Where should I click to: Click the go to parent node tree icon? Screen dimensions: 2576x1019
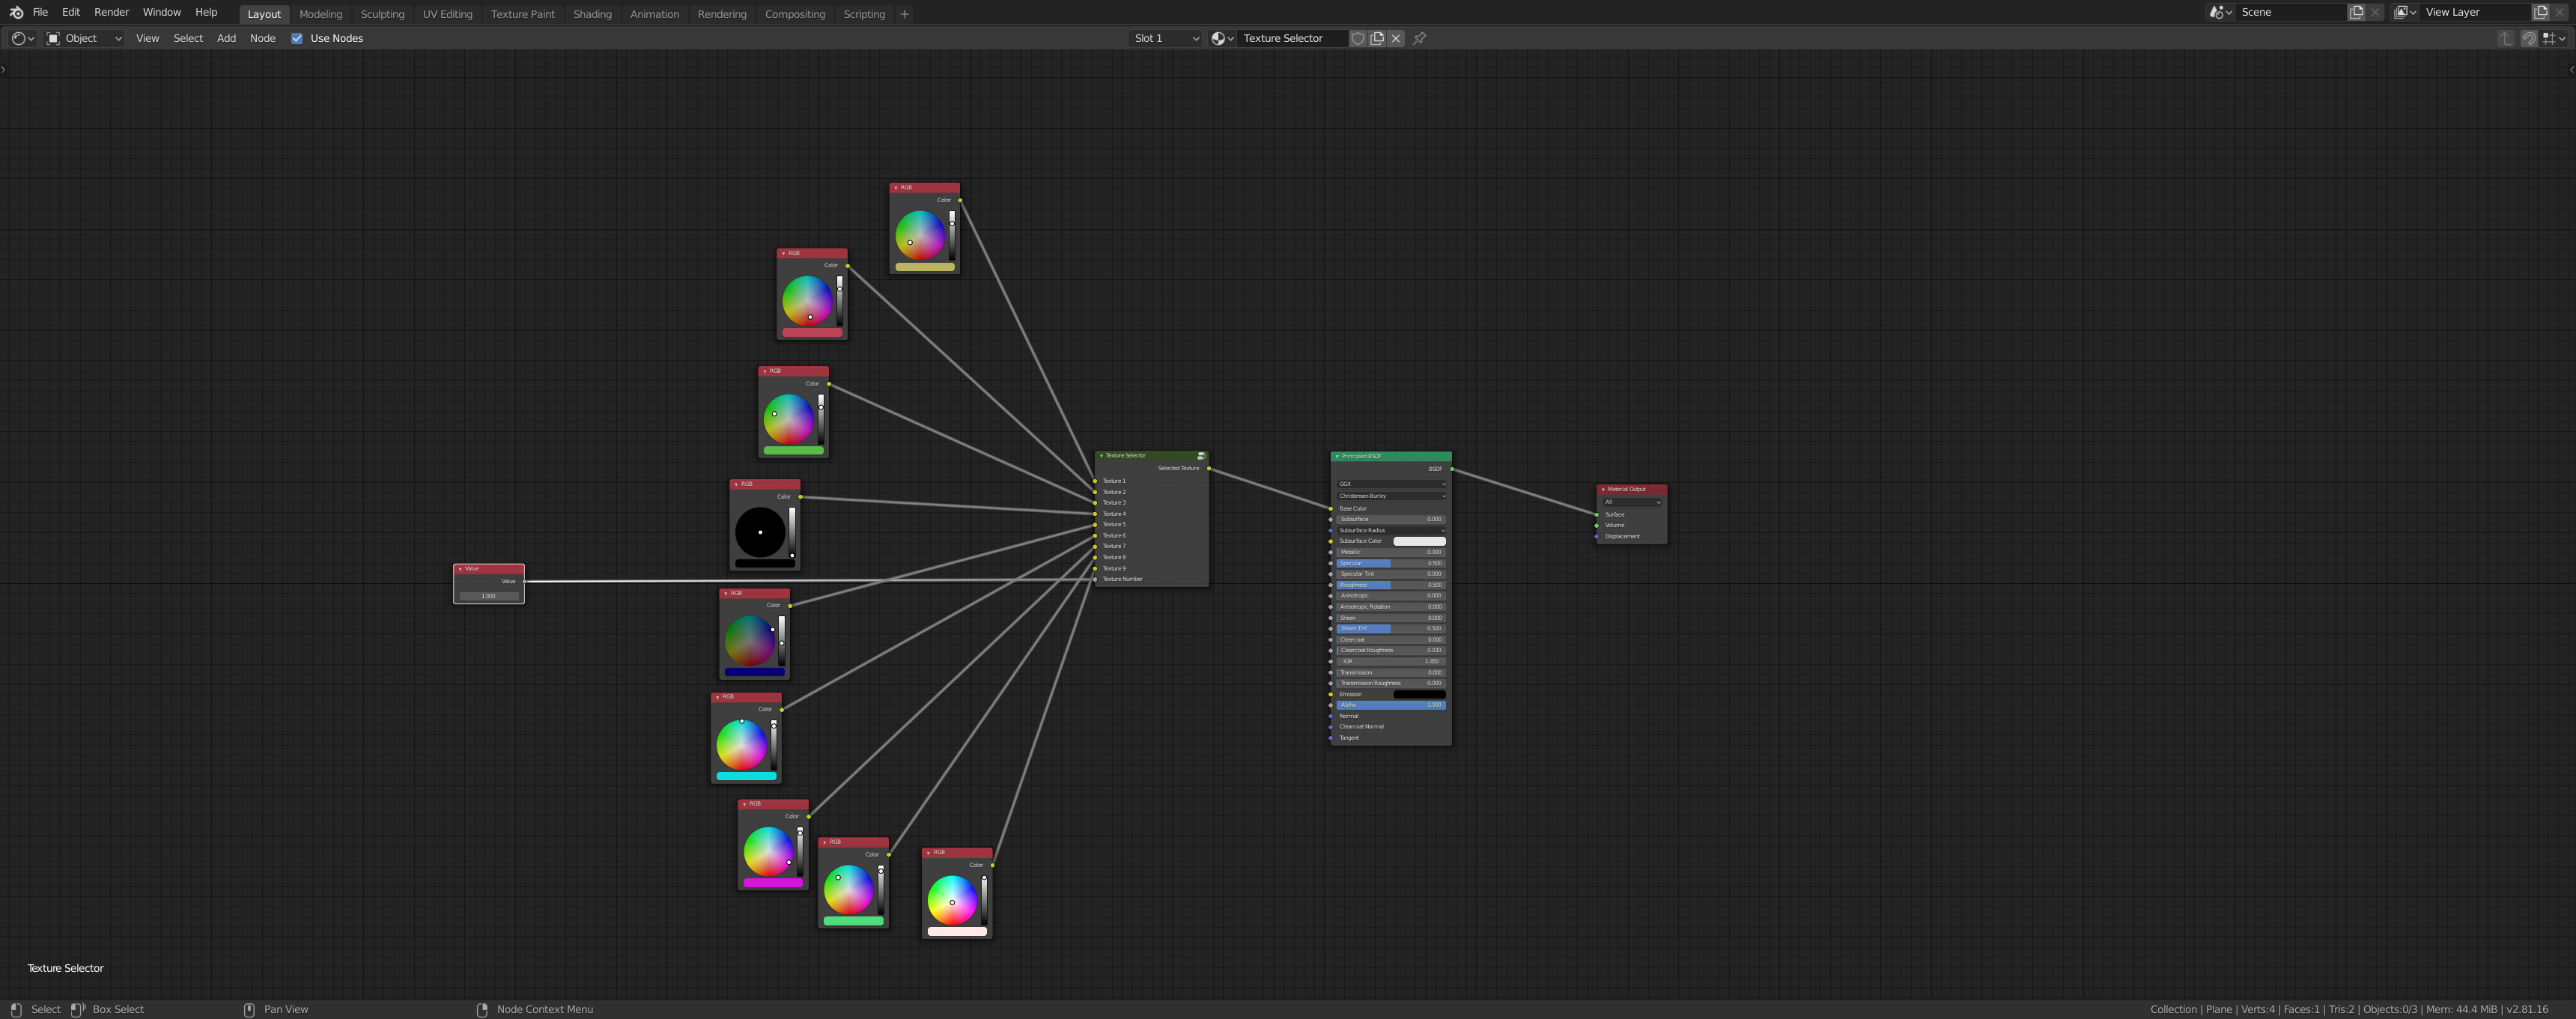coord(2505,38)
